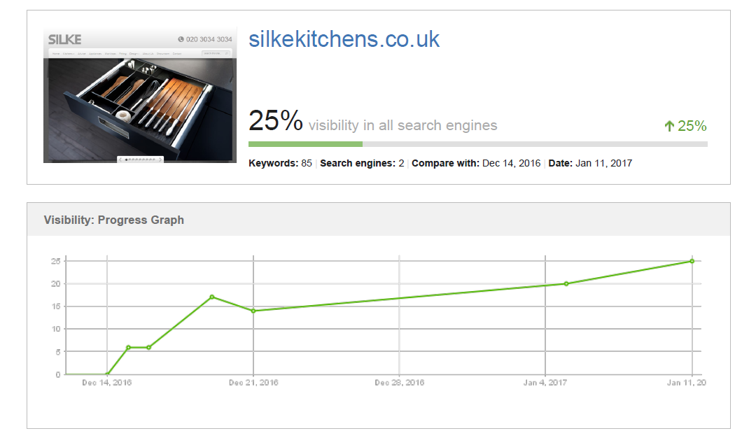Click the Dec 28, 2016 axis label
This screenshot has height=438, width=756.
click(399, 383)
